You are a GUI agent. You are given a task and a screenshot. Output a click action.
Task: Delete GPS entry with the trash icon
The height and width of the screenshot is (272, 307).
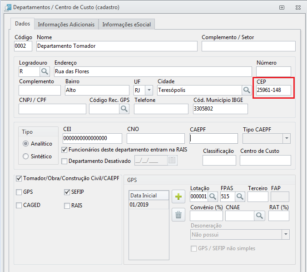point(178,215)
